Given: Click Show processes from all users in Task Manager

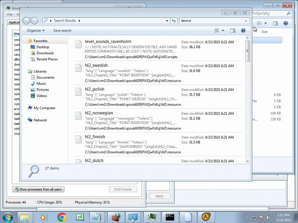Looking at the screenshot, I should coord(38,189).
